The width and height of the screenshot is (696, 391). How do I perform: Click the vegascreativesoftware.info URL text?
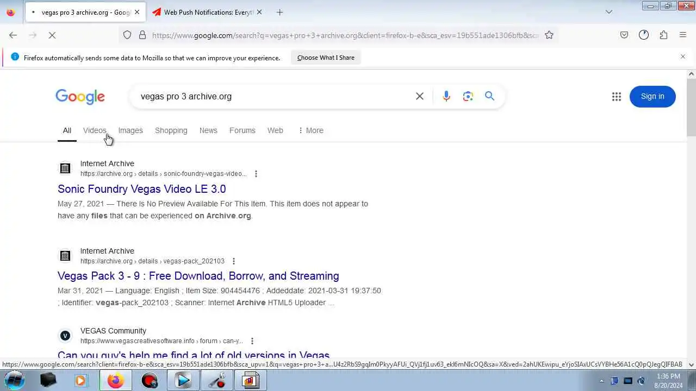161,341
